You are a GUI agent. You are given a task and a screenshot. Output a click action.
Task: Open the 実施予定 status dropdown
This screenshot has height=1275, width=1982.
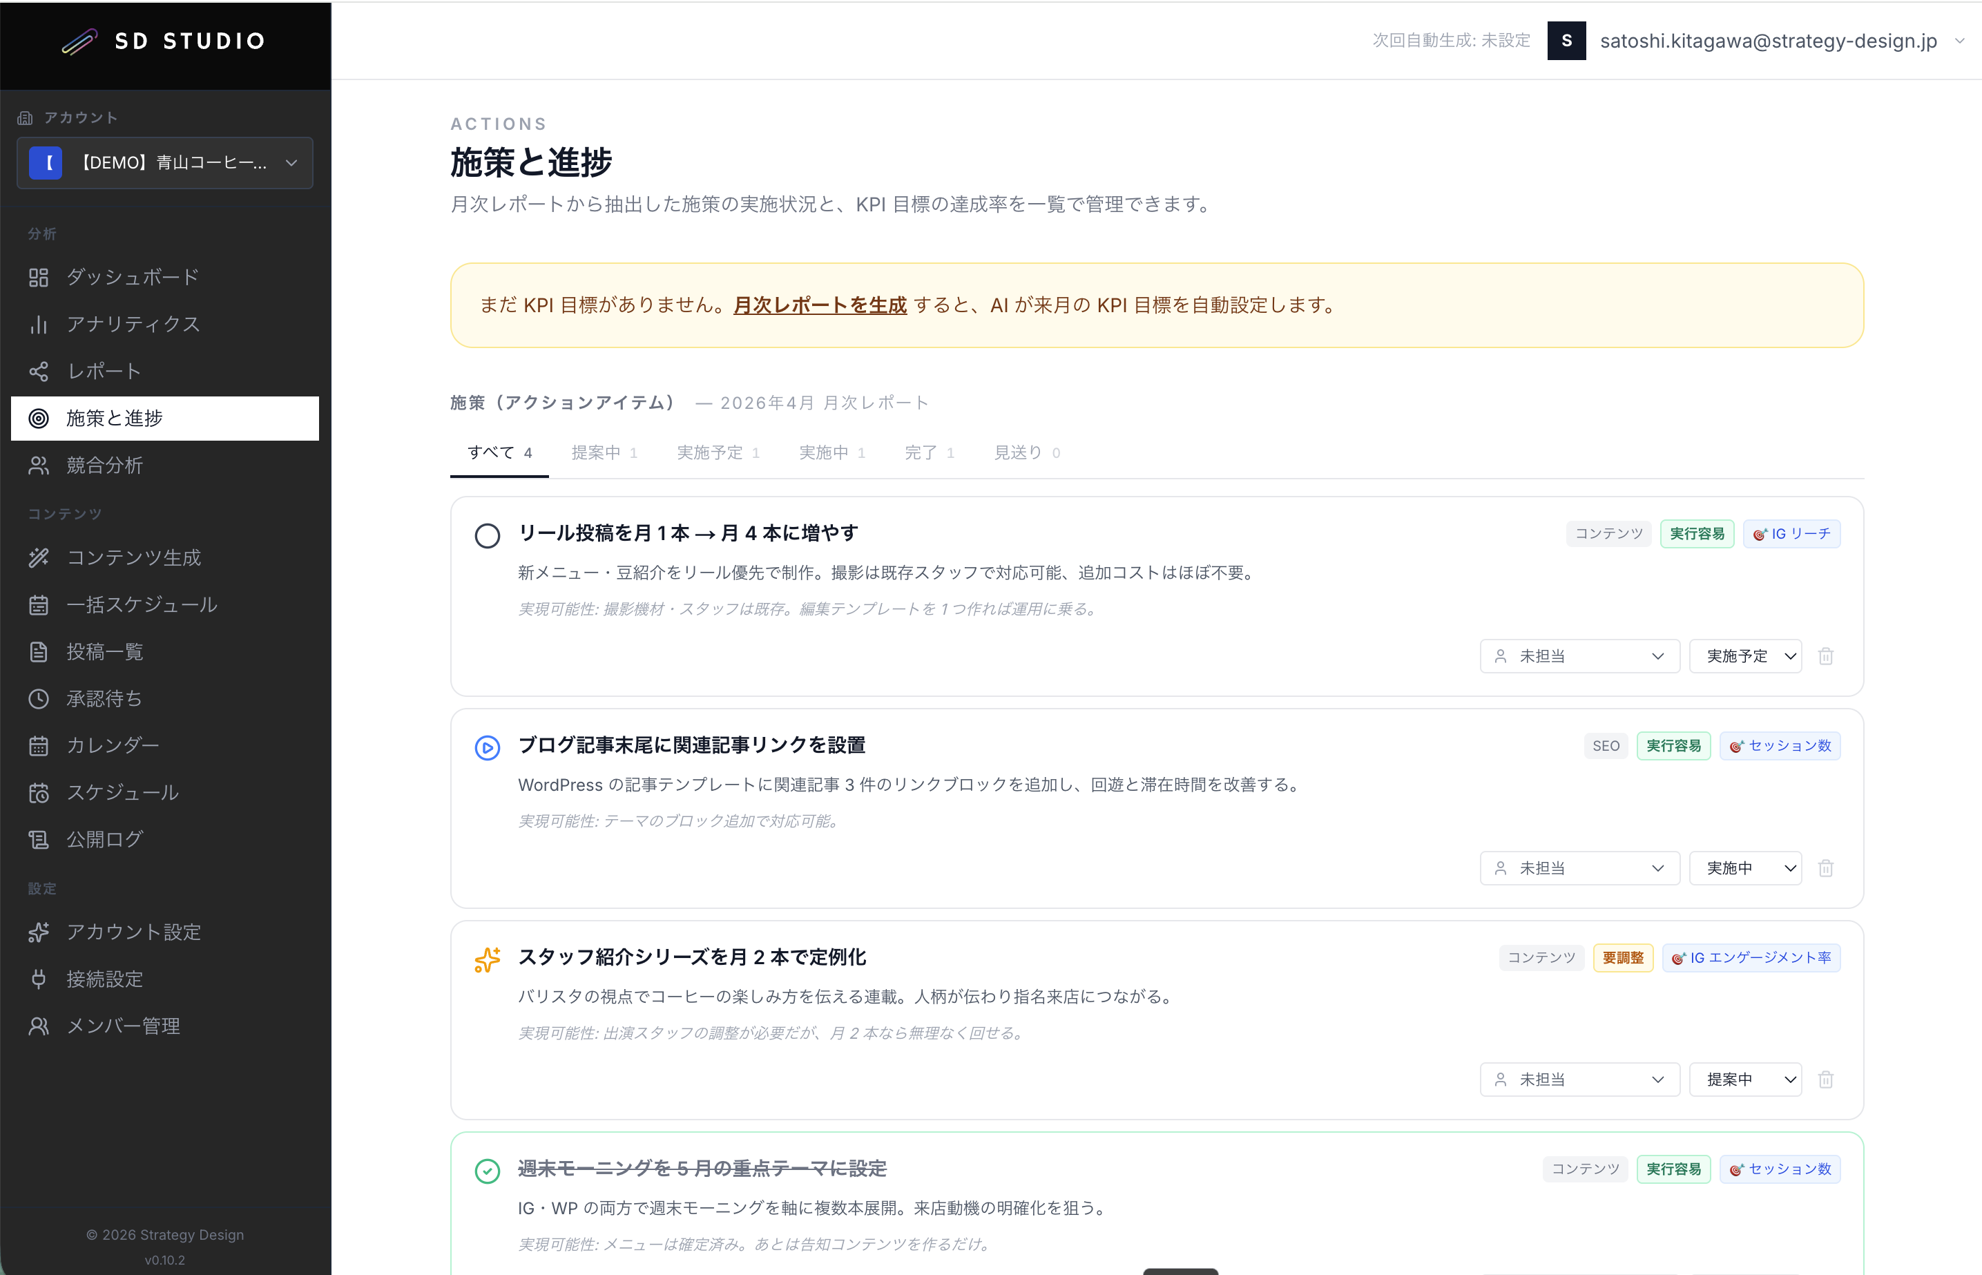tap(1745, 657)
